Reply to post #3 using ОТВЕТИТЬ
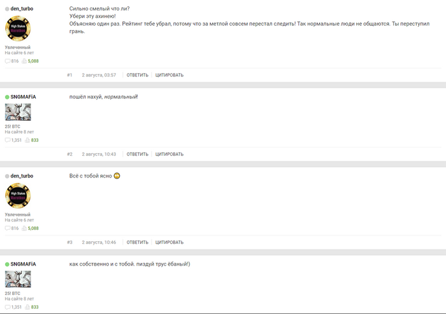446x314 pixels. tap(138, 242)
